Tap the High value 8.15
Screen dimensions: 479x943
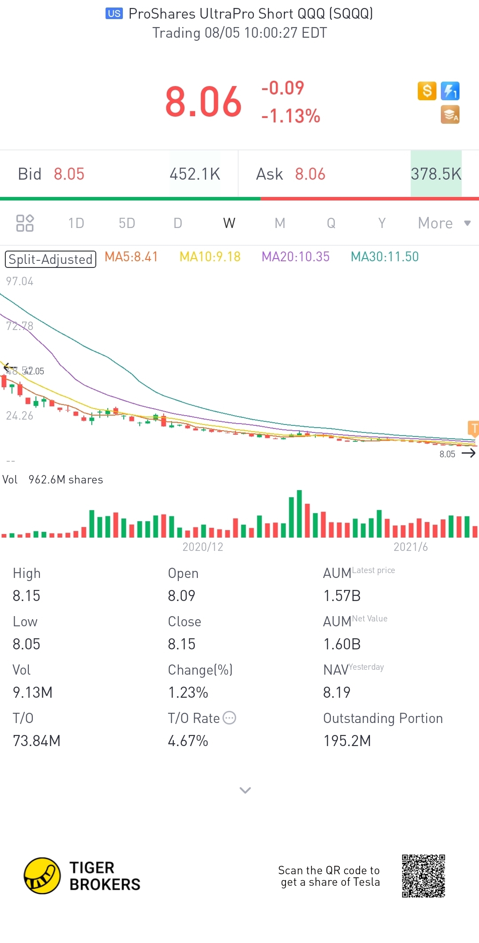[27, 596]
